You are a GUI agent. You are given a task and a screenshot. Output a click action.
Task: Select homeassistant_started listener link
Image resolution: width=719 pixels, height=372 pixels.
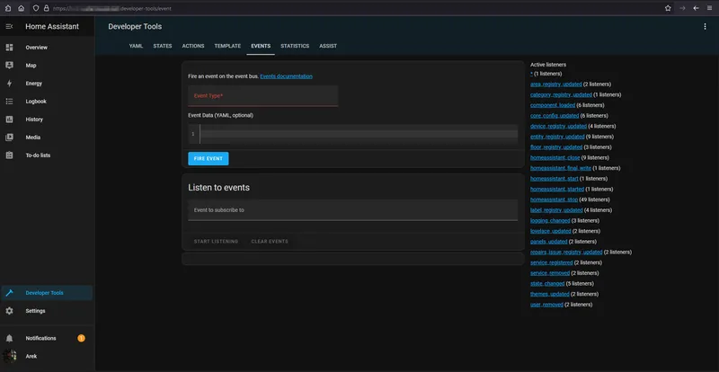557,189
